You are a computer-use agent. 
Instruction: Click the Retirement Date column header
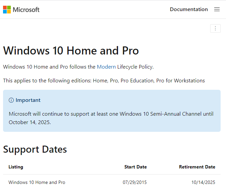(x=197, y=167)
